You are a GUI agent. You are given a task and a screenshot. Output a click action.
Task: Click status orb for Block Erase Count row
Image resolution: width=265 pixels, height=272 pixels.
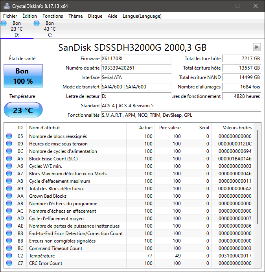click(x=9, y=158)
